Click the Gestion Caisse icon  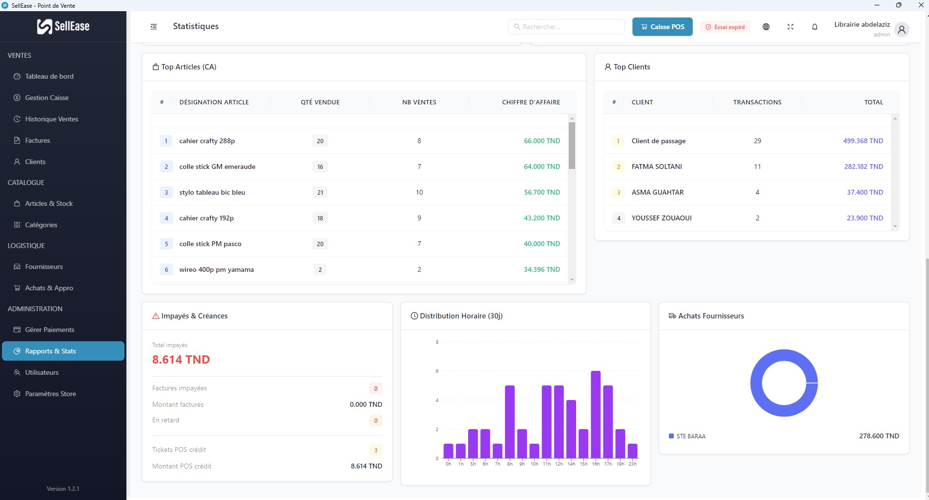coord(17,98)
